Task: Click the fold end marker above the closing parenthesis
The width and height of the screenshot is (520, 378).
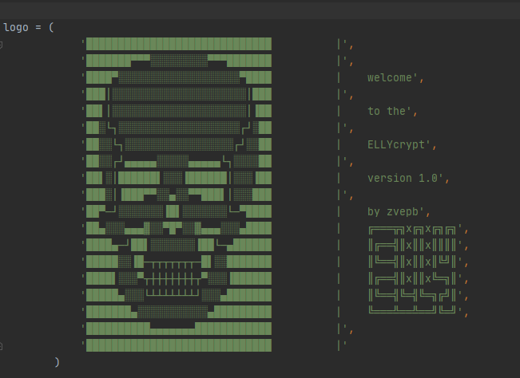Action: pos(2,345)
